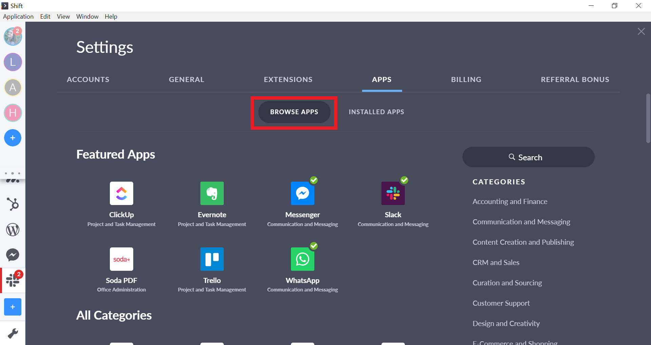Select the Browse Apps button

pos(294,112)
